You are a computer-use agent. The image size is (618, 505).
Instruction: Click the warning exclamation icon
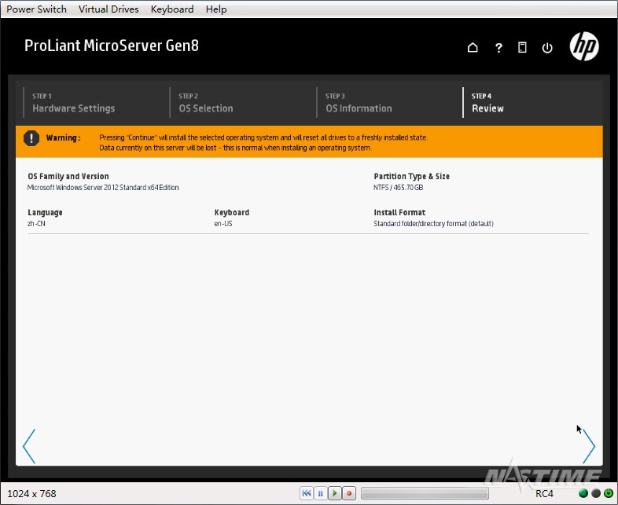31,138
